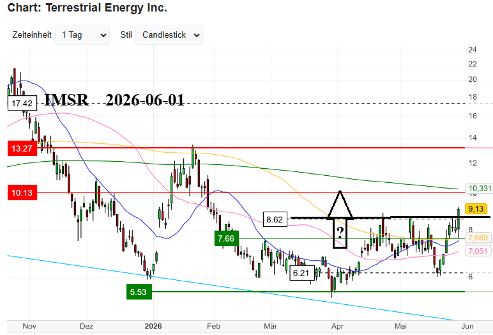This screenshot has width=493, height=335.
Task: Click the 'Apr' label on time axis
Action: (337, 326)
